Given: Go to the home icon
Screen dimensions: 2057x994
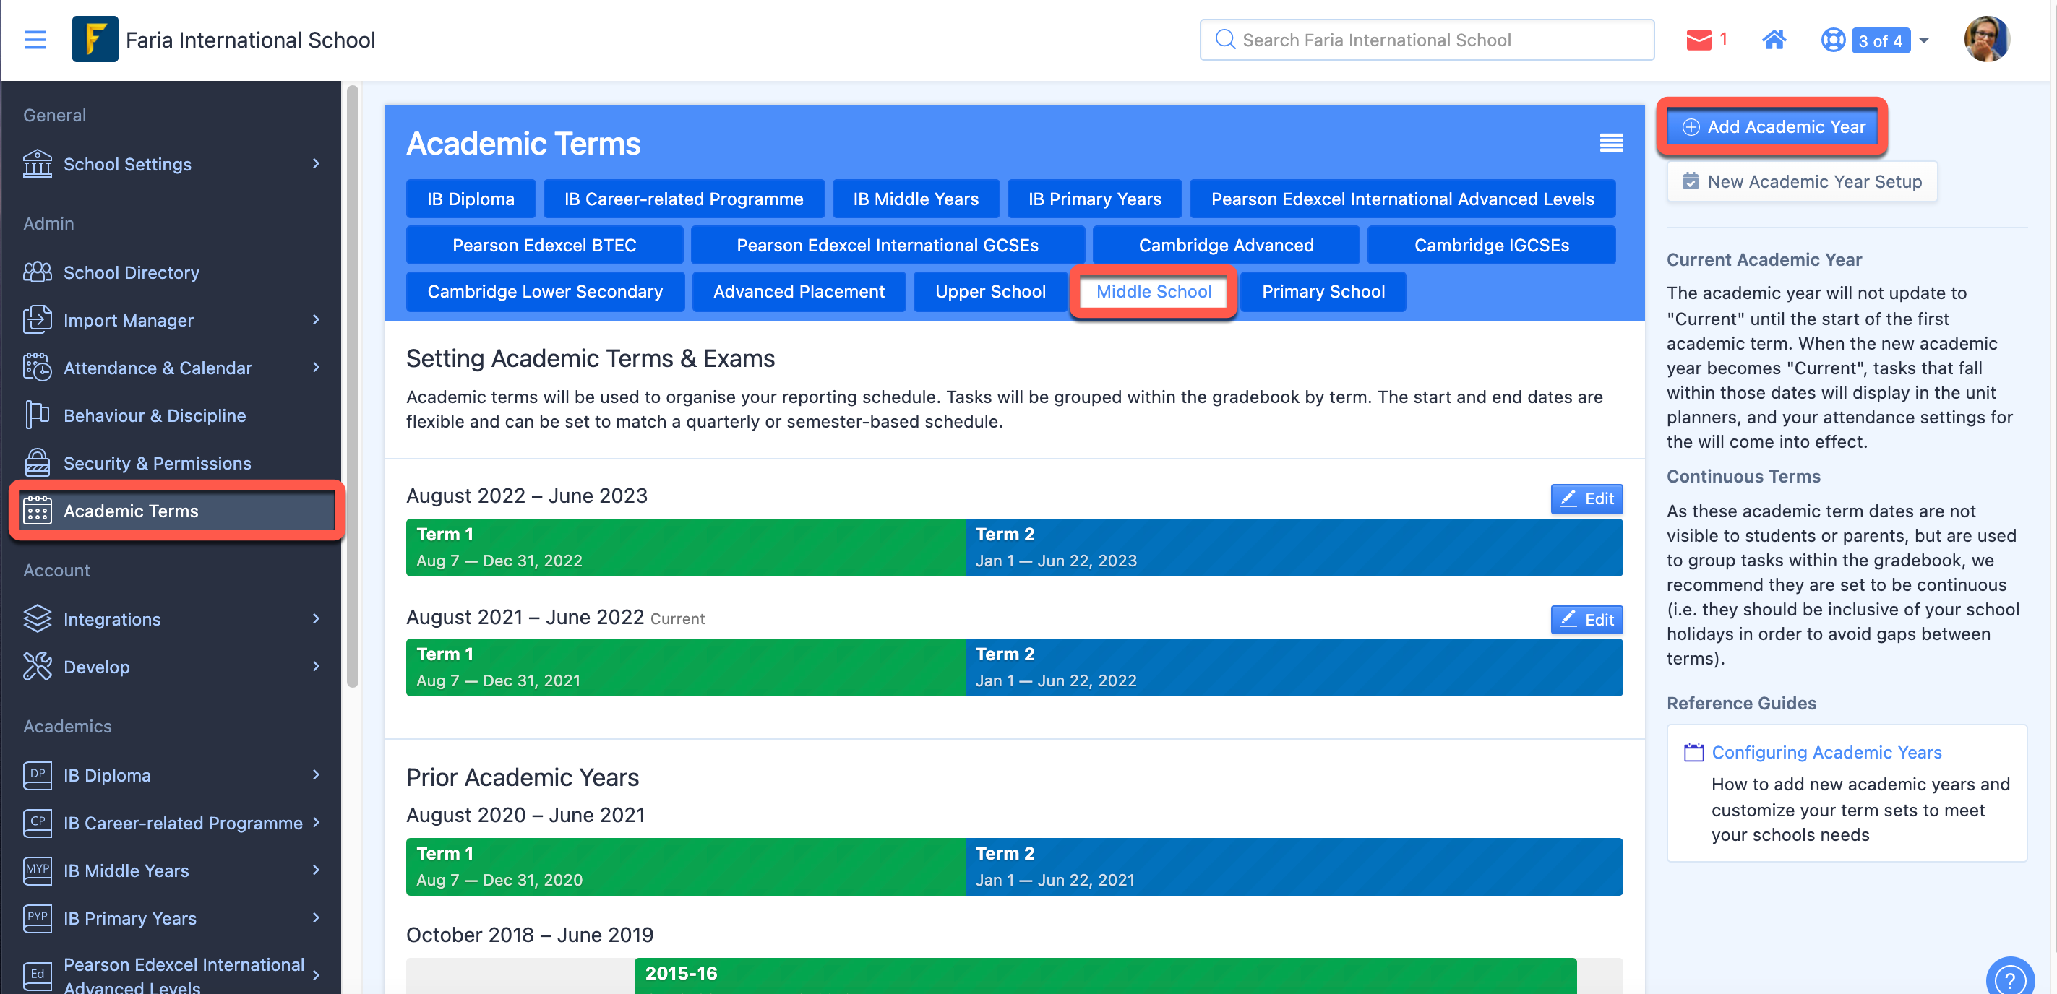Looking at the screenshot, I should coord(1774,40).
